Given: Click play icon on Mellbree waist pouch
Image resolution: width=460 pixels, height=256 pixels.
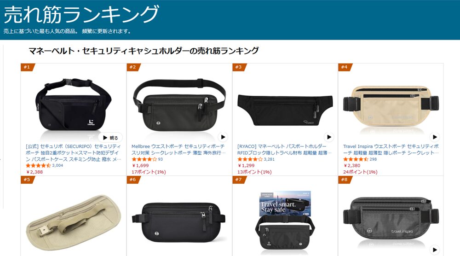Looking at the screenshot, I should coord(223,137).
